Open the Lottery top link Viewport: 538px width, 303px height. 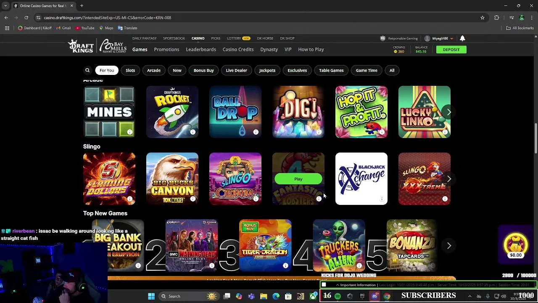click(x=238, y=38)
